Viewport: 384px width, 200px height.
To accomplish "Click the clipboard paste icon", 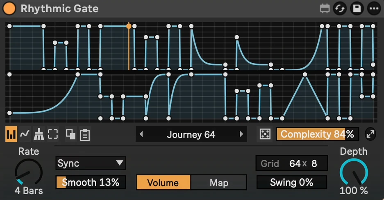I will tap(85, 134).
